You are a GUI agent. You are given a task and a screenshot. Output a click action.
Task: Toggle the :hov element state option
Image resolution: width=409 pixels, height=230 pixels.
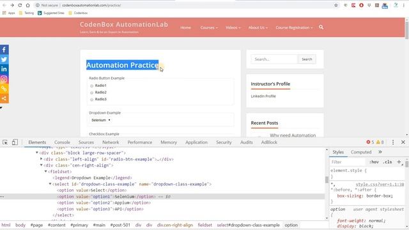(374, 162)
